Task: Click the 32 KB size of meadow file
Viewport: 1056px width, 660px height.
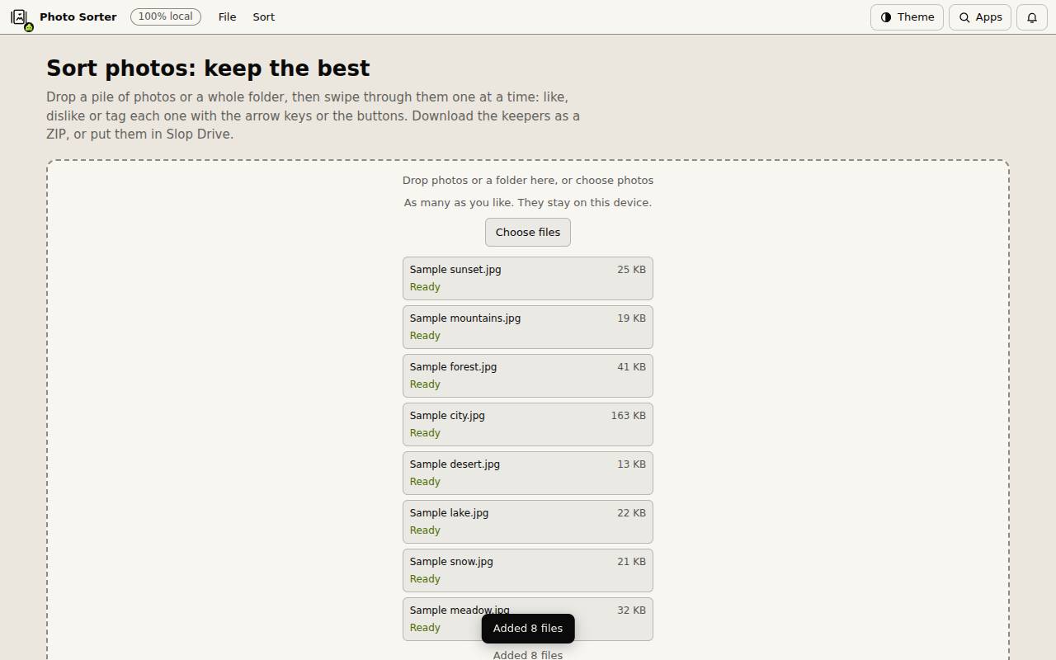Action: coord(631,610)
